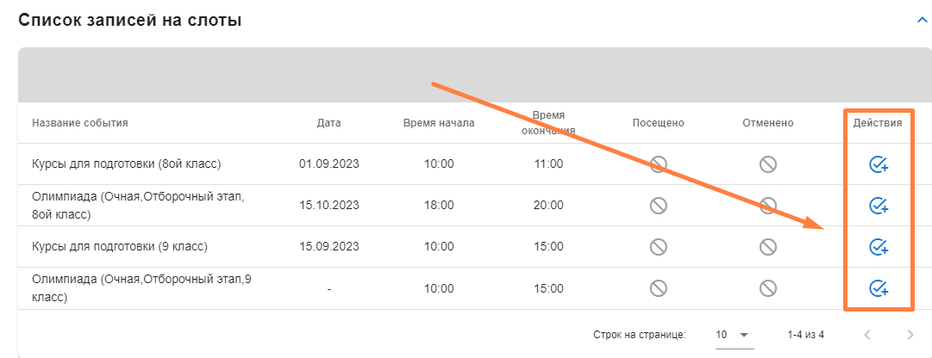Collapse the Список записей на слоты section
Viewport: 932px width, 358px height.
pos(922,21)
